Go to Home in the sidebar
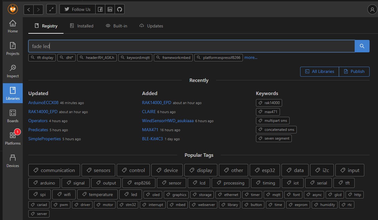 pos(13,26)
